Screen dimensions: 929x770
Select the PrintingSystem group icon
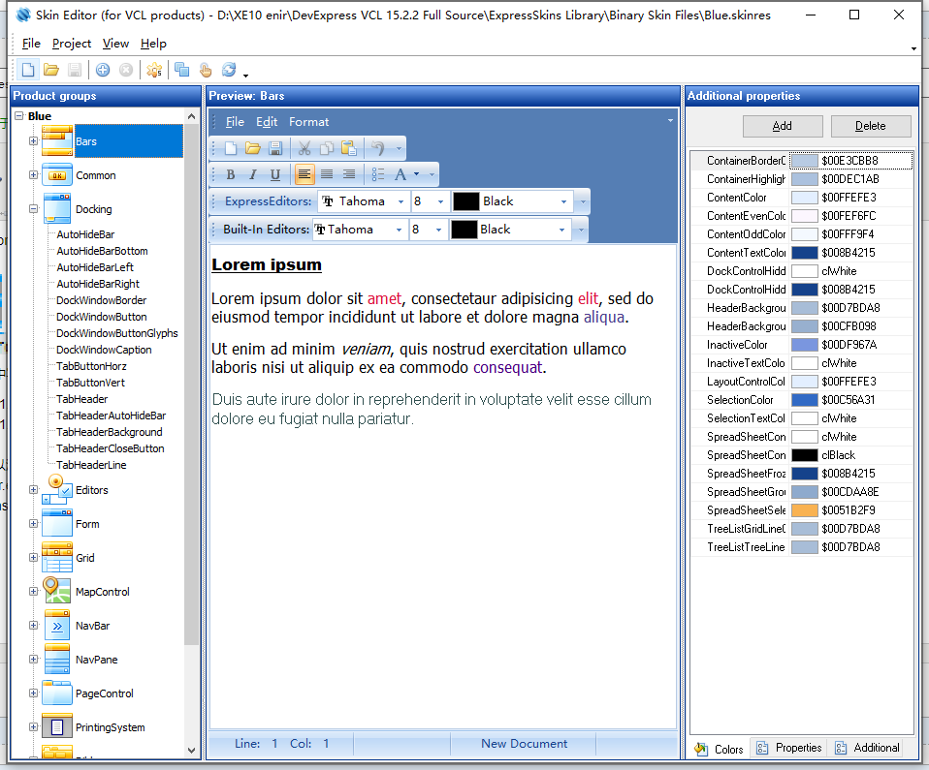pos(57,726)
